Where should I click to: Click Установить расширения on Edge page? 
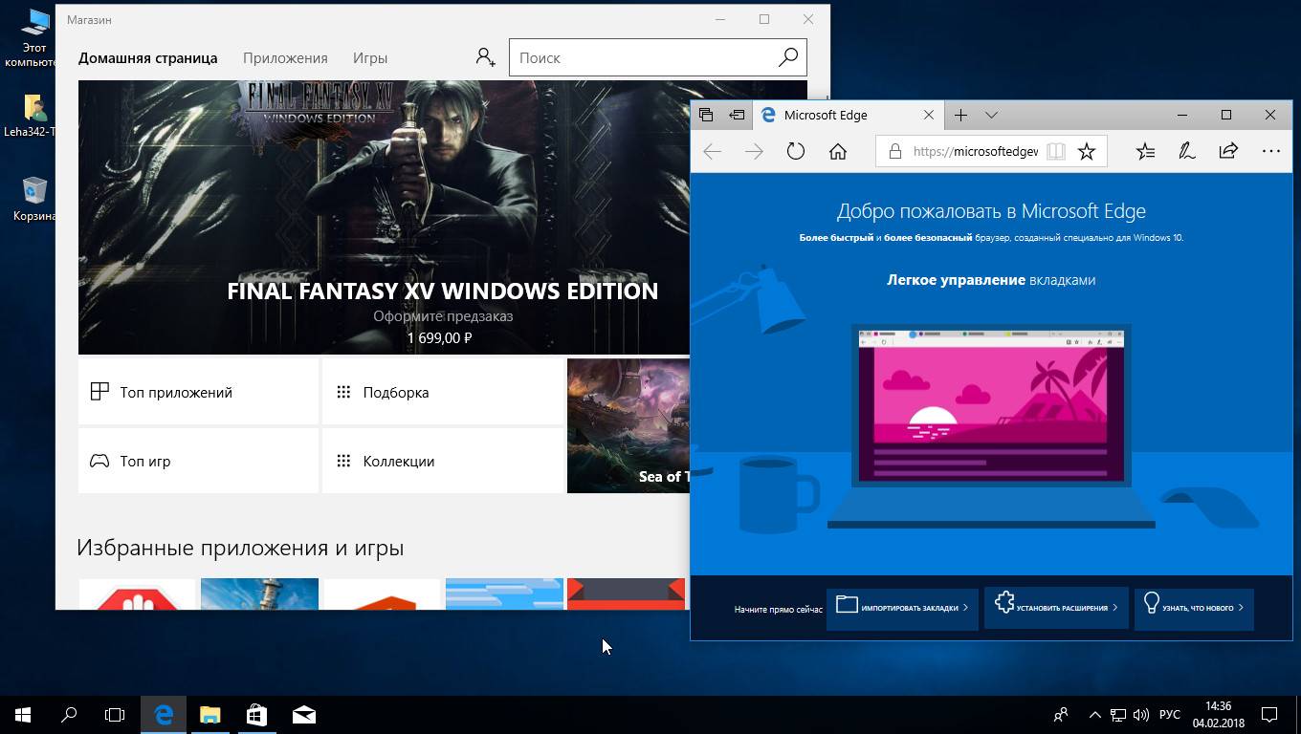1056,608
